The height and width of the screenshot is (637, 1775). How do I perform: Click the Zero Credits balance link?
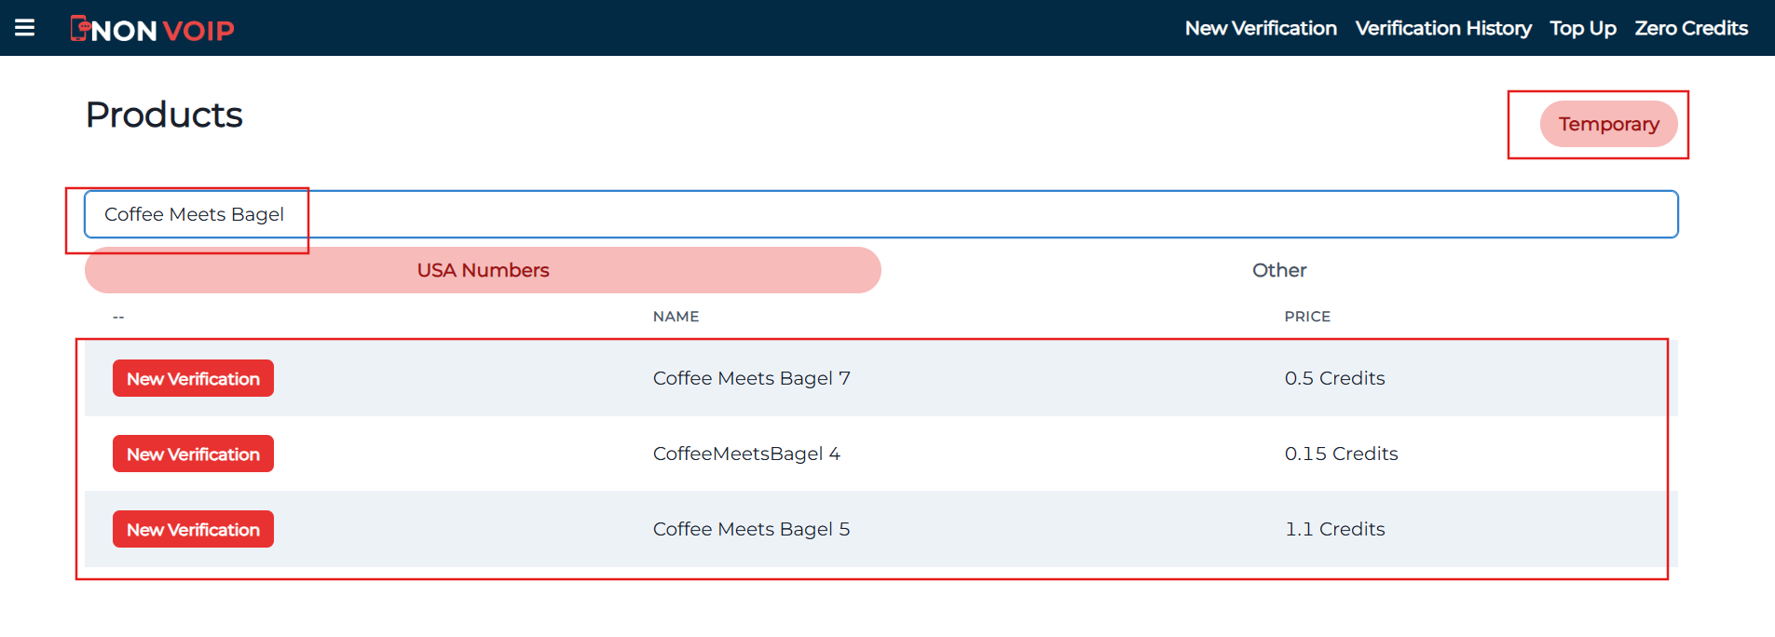(x=1691, y=28)
